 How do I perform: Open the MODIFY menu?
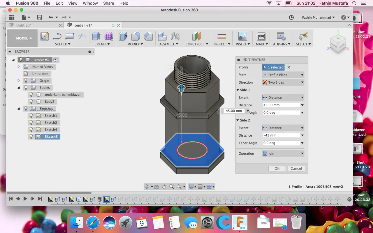[x=135, y=44]
